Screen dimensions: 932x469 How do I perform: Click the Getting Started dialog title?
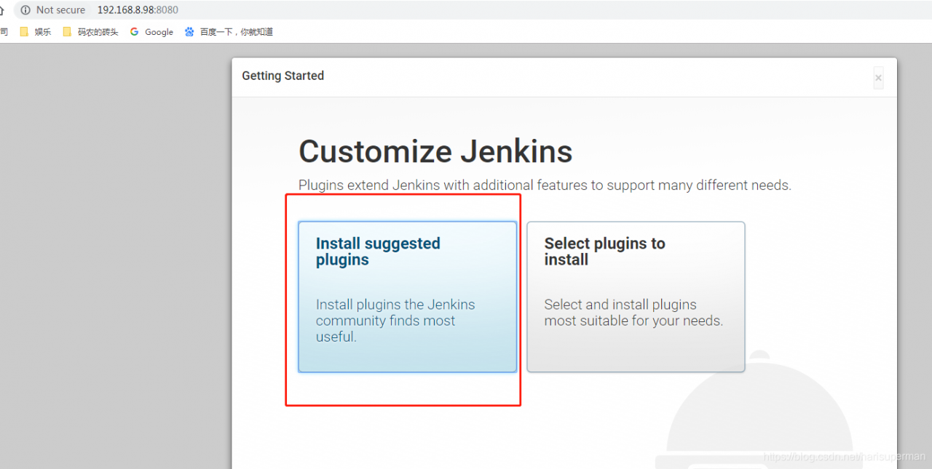click(283, 76)
